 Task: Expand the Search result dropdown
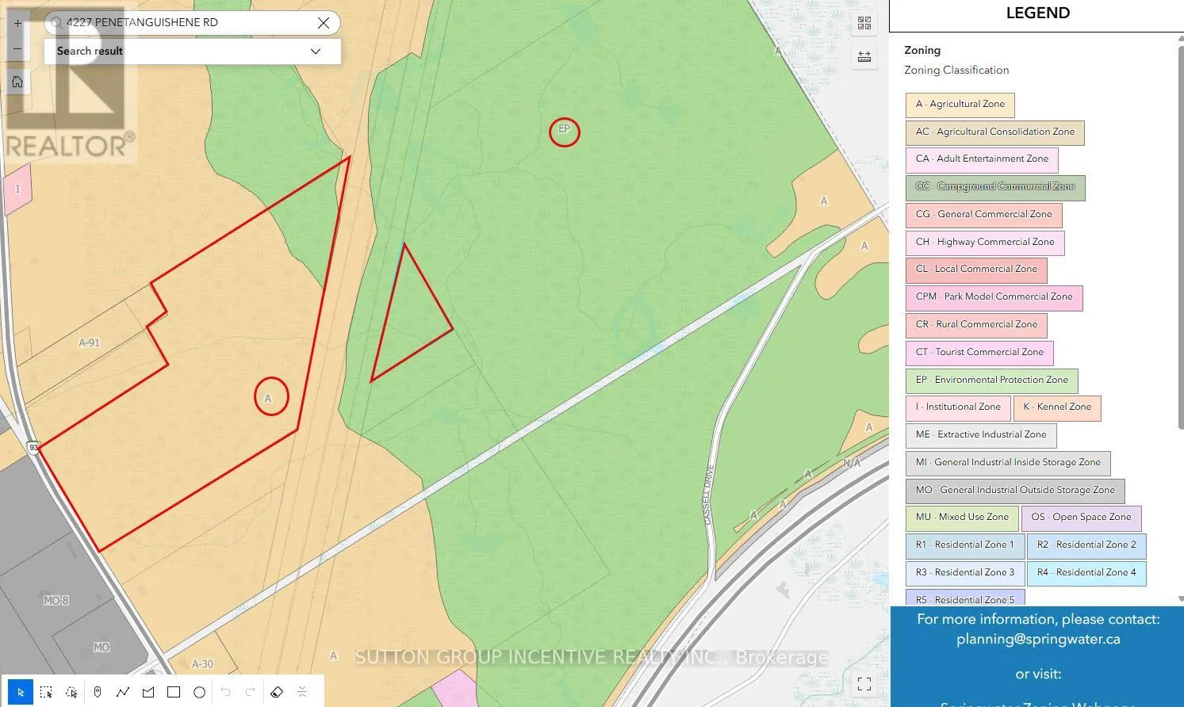[x=316, y=52]
